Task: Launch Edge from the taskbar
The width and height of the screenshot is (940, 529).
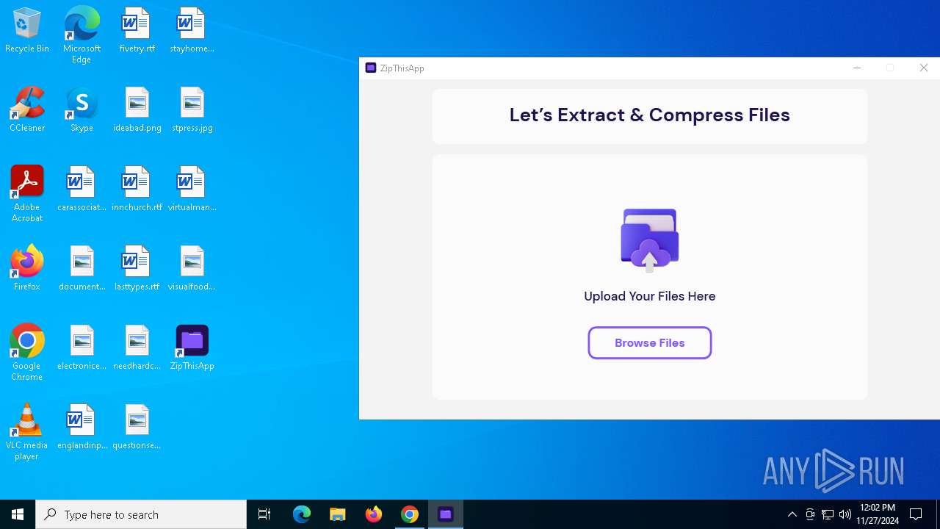Action: point(302,514)
